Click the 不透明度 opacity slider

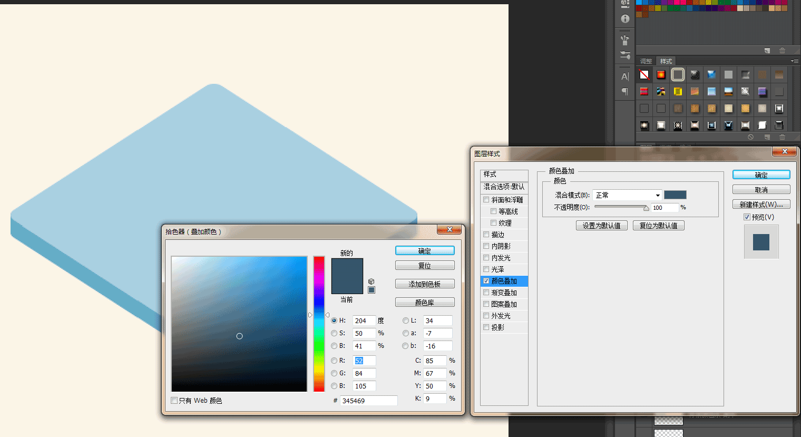coord(621,208)
